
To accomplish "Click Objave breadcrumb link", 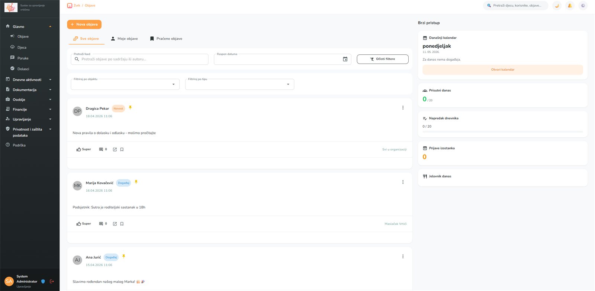I will click(x=90, y=6).
